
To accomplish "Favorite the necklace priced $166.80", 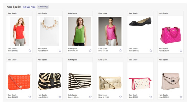I will pyautogui.click(x=60, y=50).
